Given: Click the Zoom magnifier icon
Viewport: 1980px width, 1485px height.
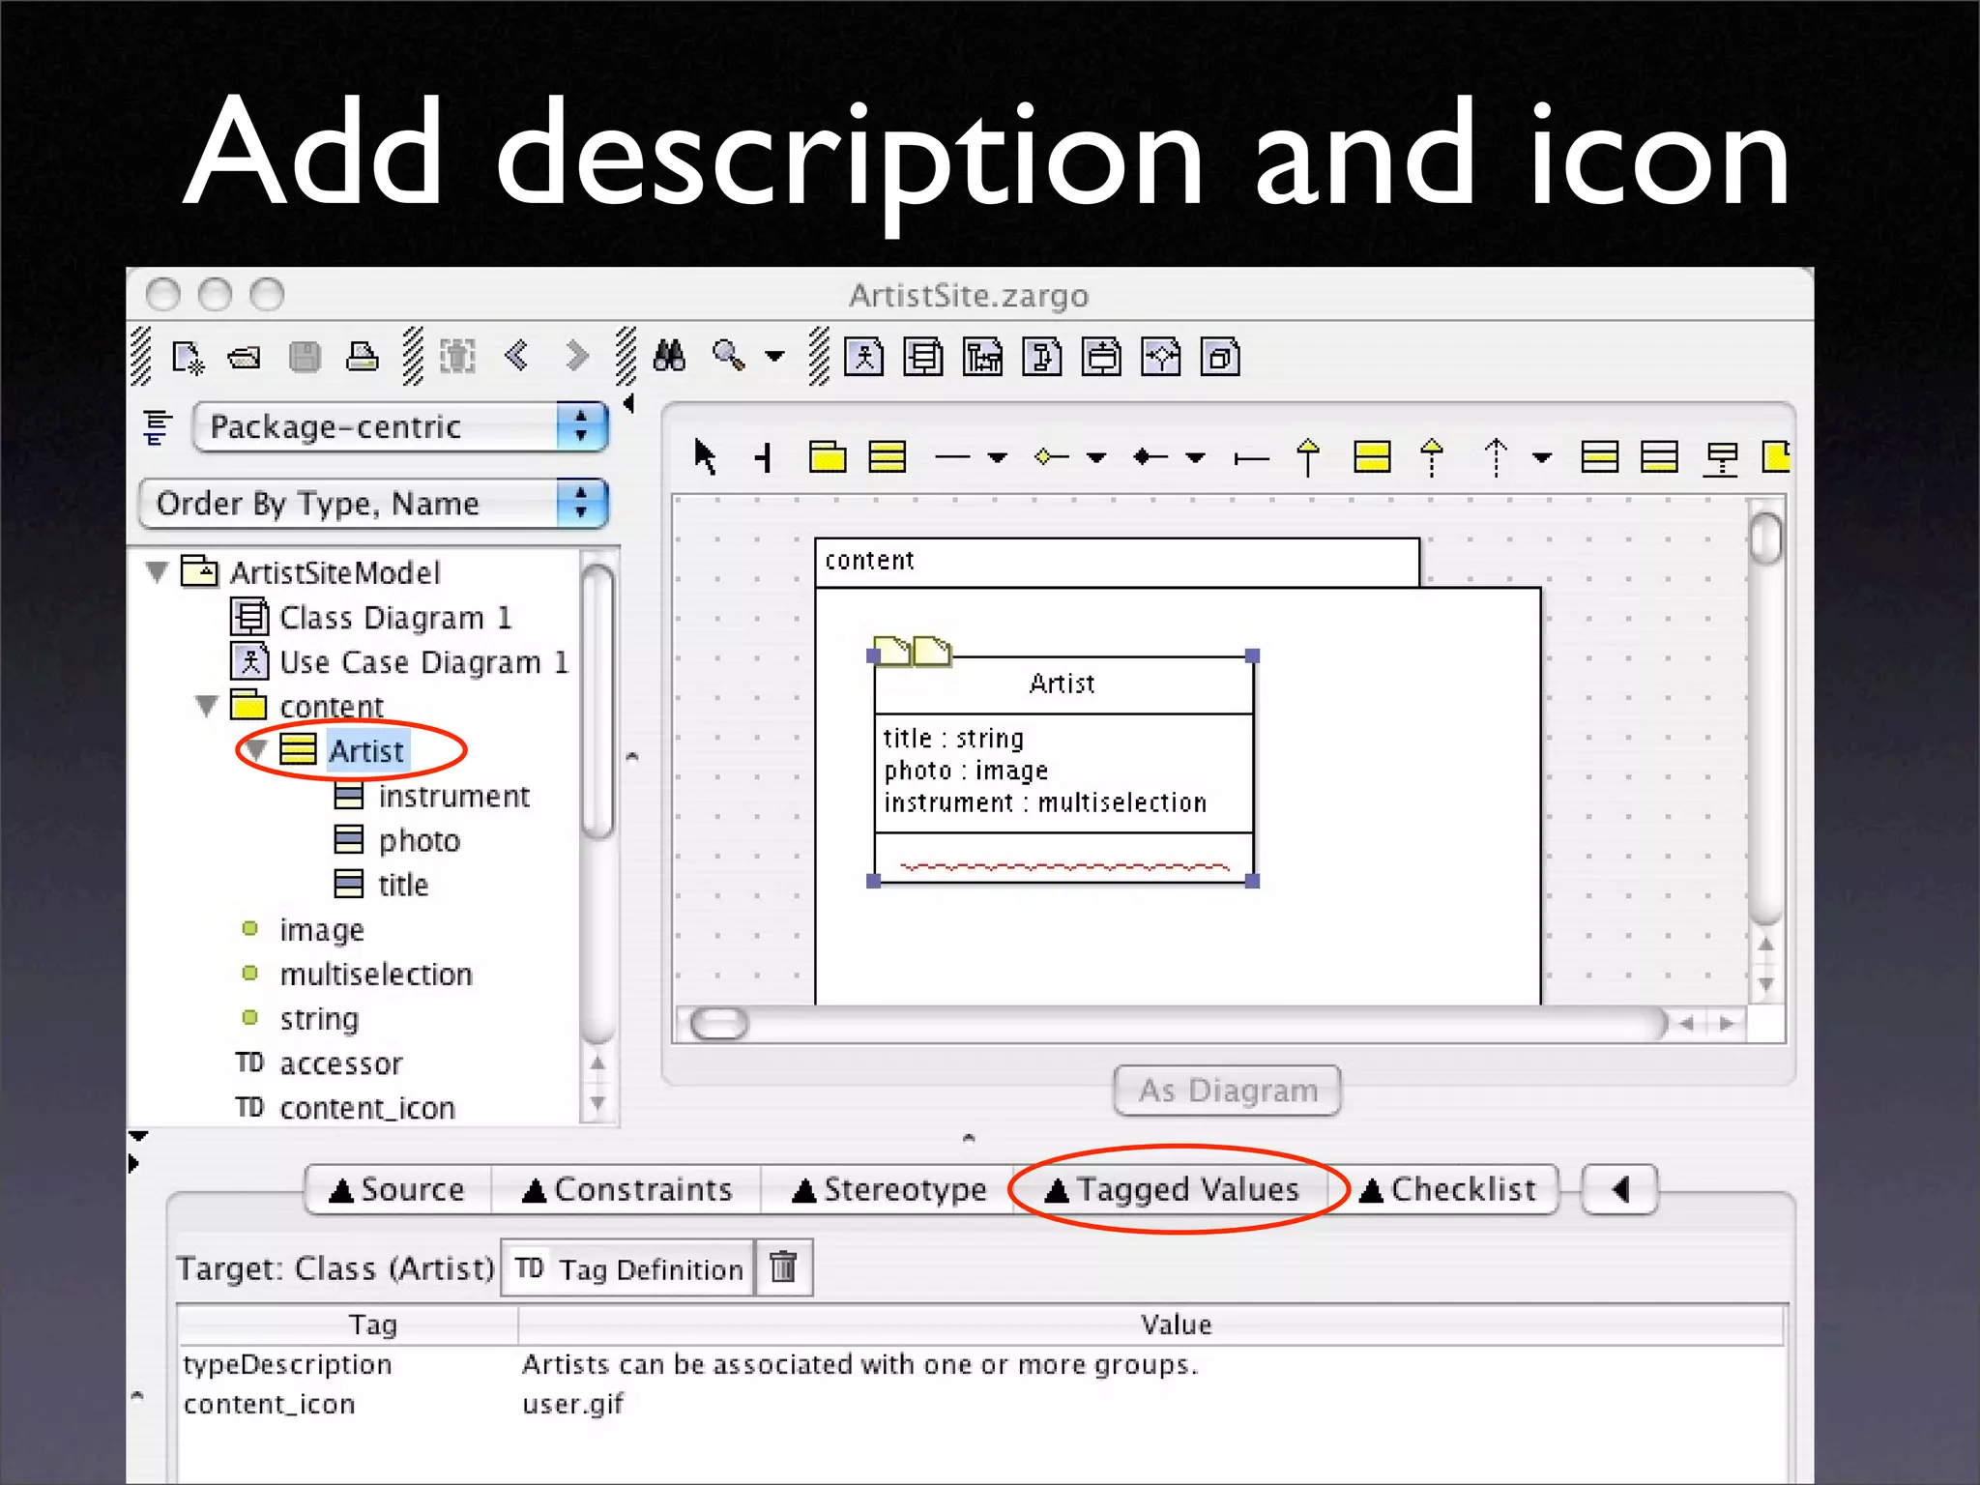Looking at the screenshot, I should 729,356.
